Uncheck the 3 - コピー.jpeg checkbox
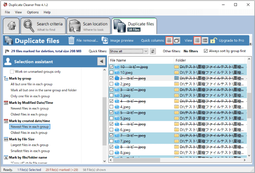Viewport: 255px width, 173px height. pyautogui.click(x=112, y=89)
